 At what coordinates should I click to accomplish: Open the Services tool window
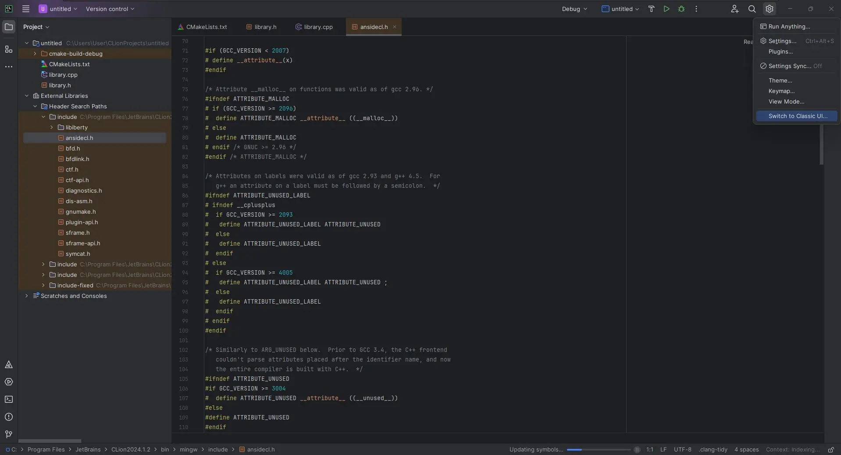pos(8,382)
